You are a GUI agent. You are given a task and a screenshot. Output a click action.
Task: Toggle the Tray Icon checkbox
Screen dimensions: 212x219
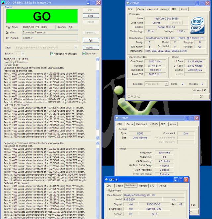(x=84, y=53)
